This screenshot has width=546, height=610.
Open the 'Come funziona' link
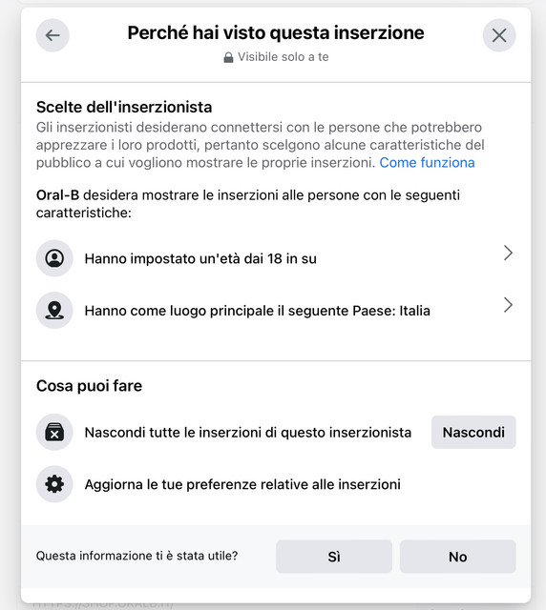click(427, 163)
